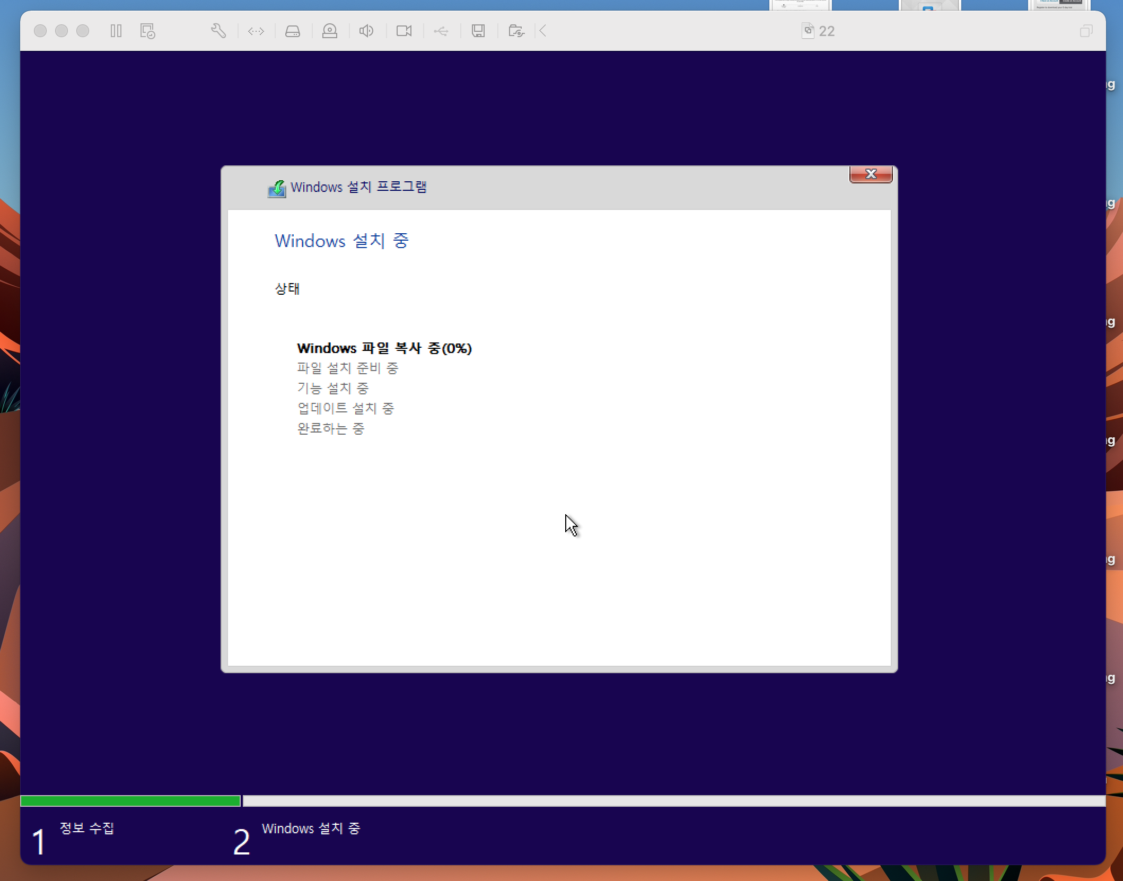Click the grey macOS minimize button
The width and height of the screenshot is (1123, 881).
click(62, 31)
